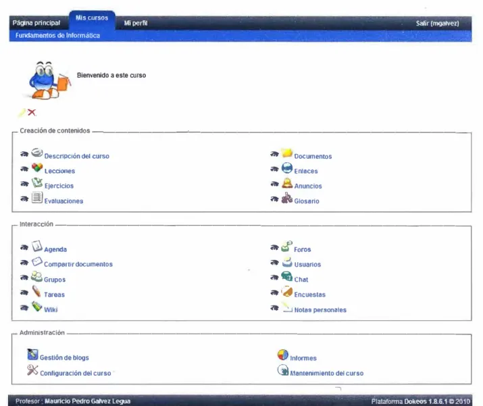Click the Gestión de blogs icon
Screen dimensions: 483x406
tap(32, 354)
